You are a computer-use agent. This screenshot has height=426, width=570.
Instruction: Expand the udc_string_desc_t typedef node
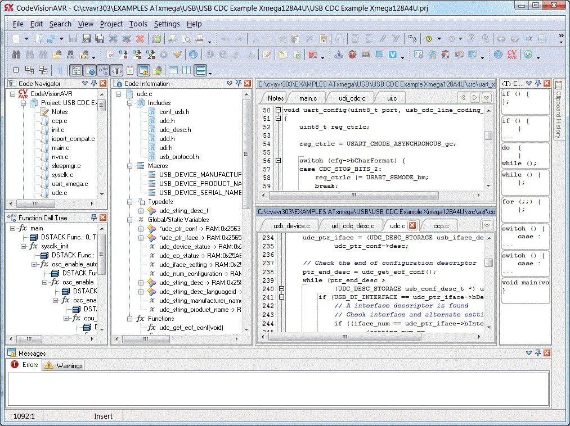[x=141, y=211]
